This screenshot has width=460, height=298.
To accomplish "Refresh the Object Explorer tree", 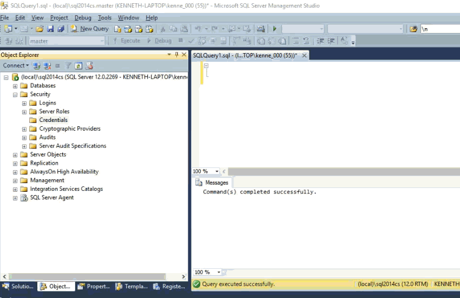I will pos(78,66).
